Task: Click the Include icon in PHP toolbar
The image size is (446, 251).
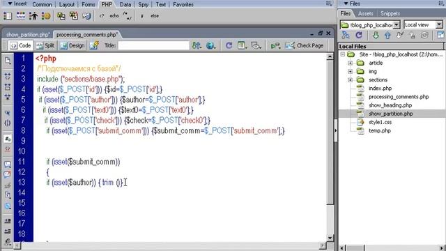Action: point(61,16)
